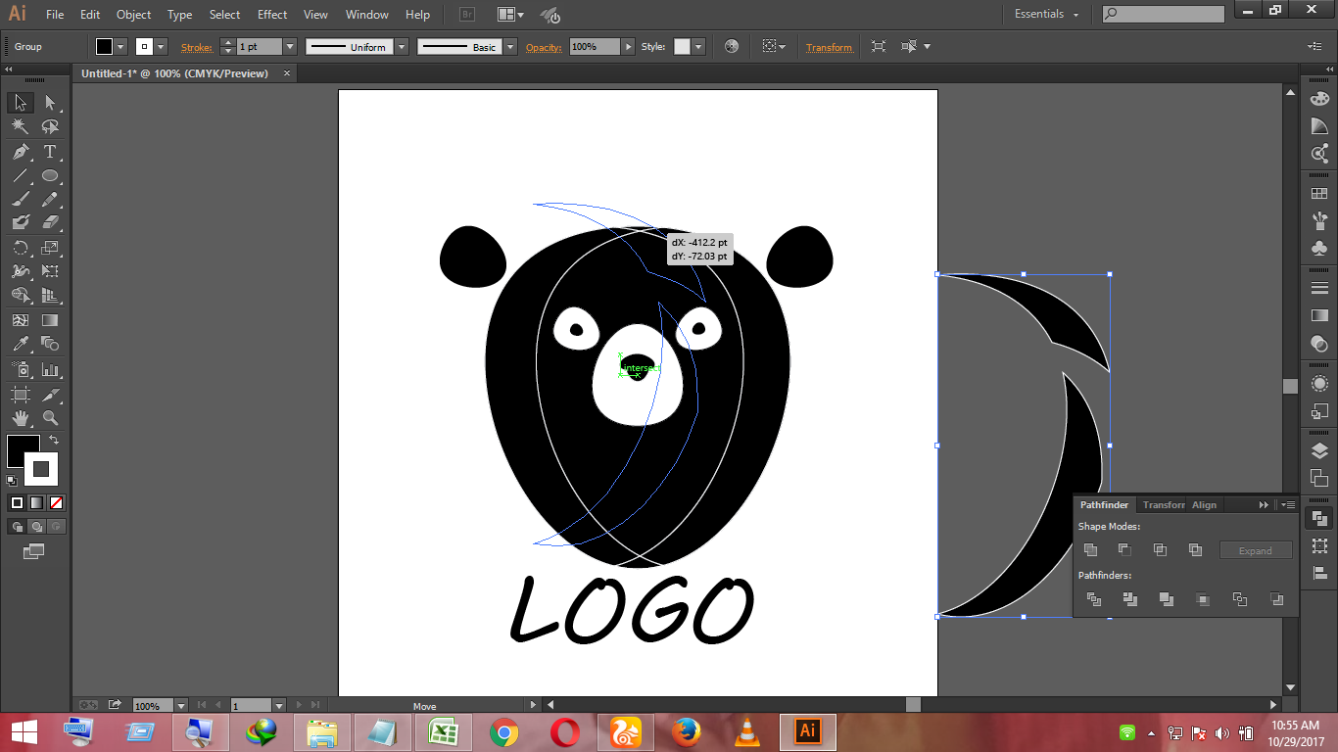Open the zoom level dropdown at bottom
Image resolution: width=1338 pixels, height=752 pixels.
pyautogui.click(x=180, y=705)
